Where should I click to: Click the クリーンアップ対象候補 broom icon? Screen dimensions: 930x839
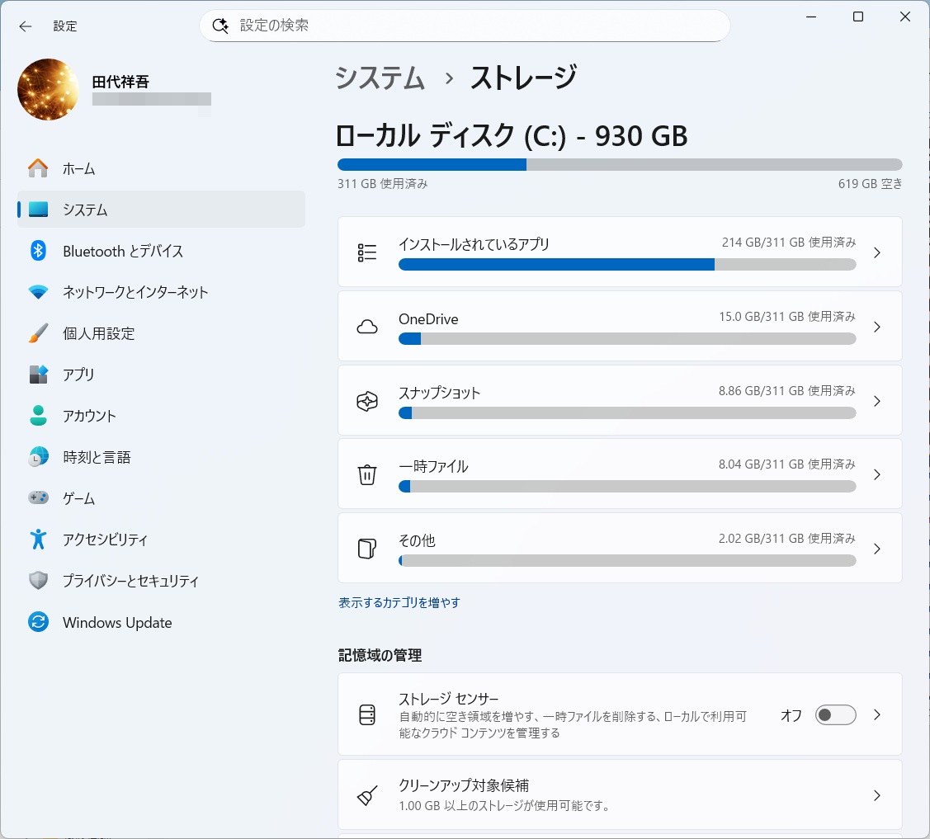(367, 795)
